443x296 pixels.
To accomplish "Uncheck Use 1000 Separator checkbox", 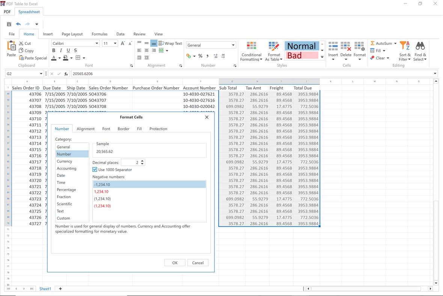I will (95, 170).
